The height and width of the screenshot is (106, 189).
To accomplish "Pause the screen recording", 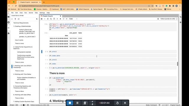I will (x=77, y=103).
